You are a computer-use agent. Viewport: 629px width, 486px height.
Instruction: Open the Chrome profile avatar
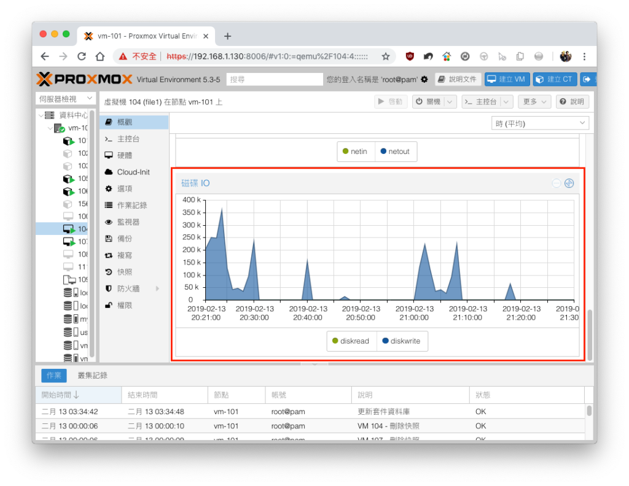(566, 56)
